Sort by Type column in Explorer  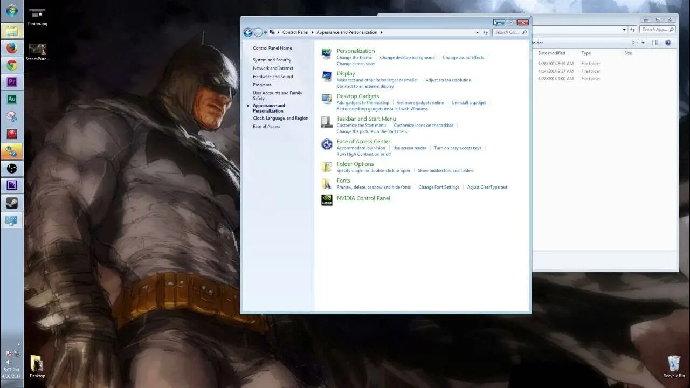coord(586,53)
